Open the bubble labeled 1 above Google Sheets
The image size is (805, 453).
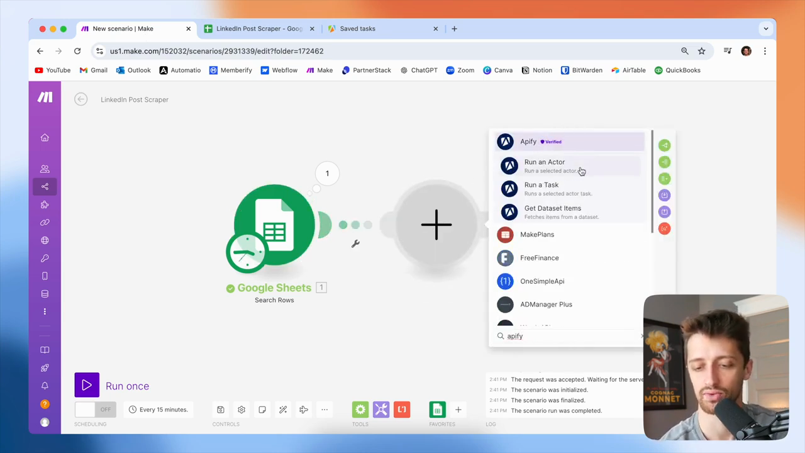(327, 174)
